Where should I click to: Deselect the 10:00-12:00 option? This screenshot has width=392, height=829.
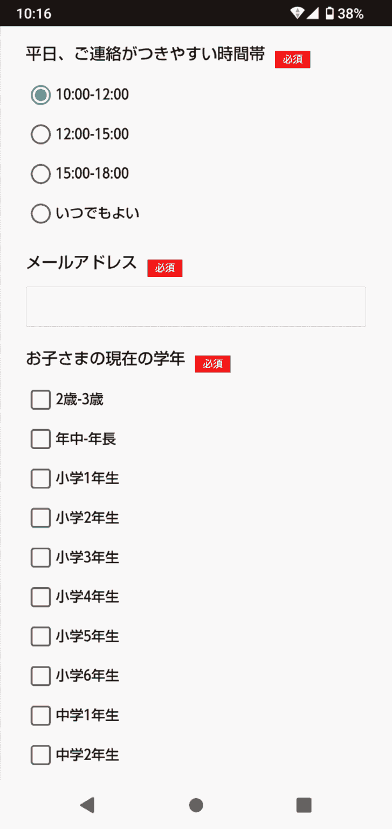(x=40, y=94)
